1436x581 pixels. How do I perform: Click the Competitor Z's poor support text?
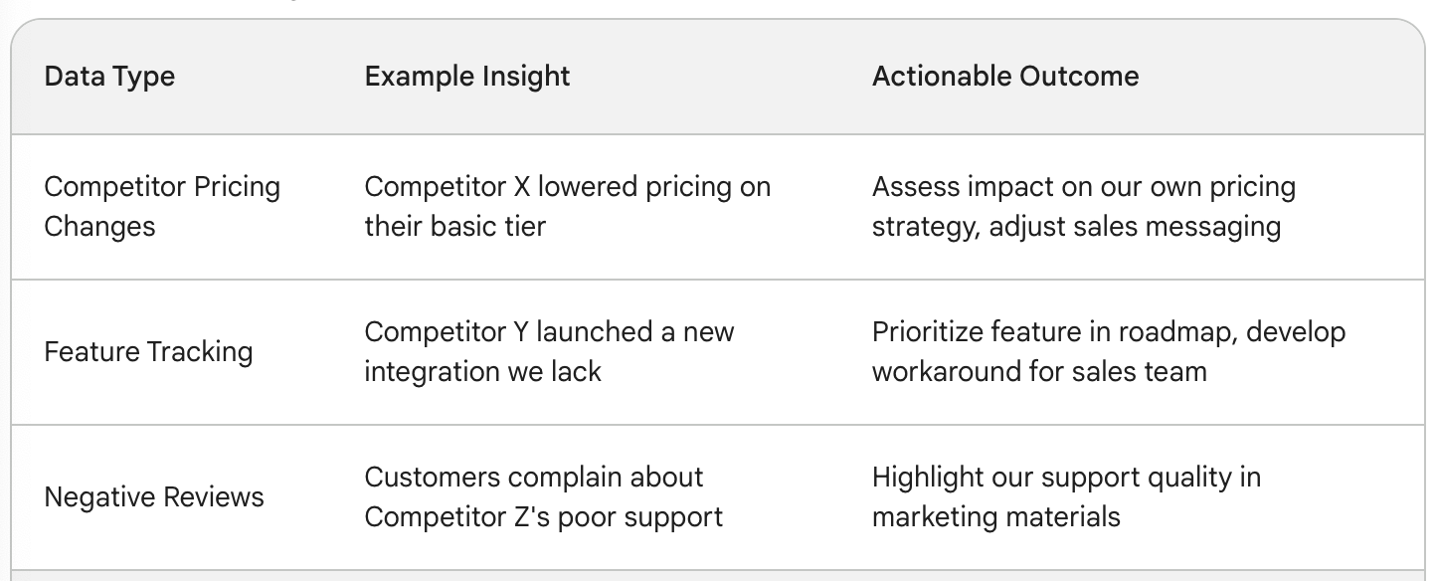coord(543,496)
